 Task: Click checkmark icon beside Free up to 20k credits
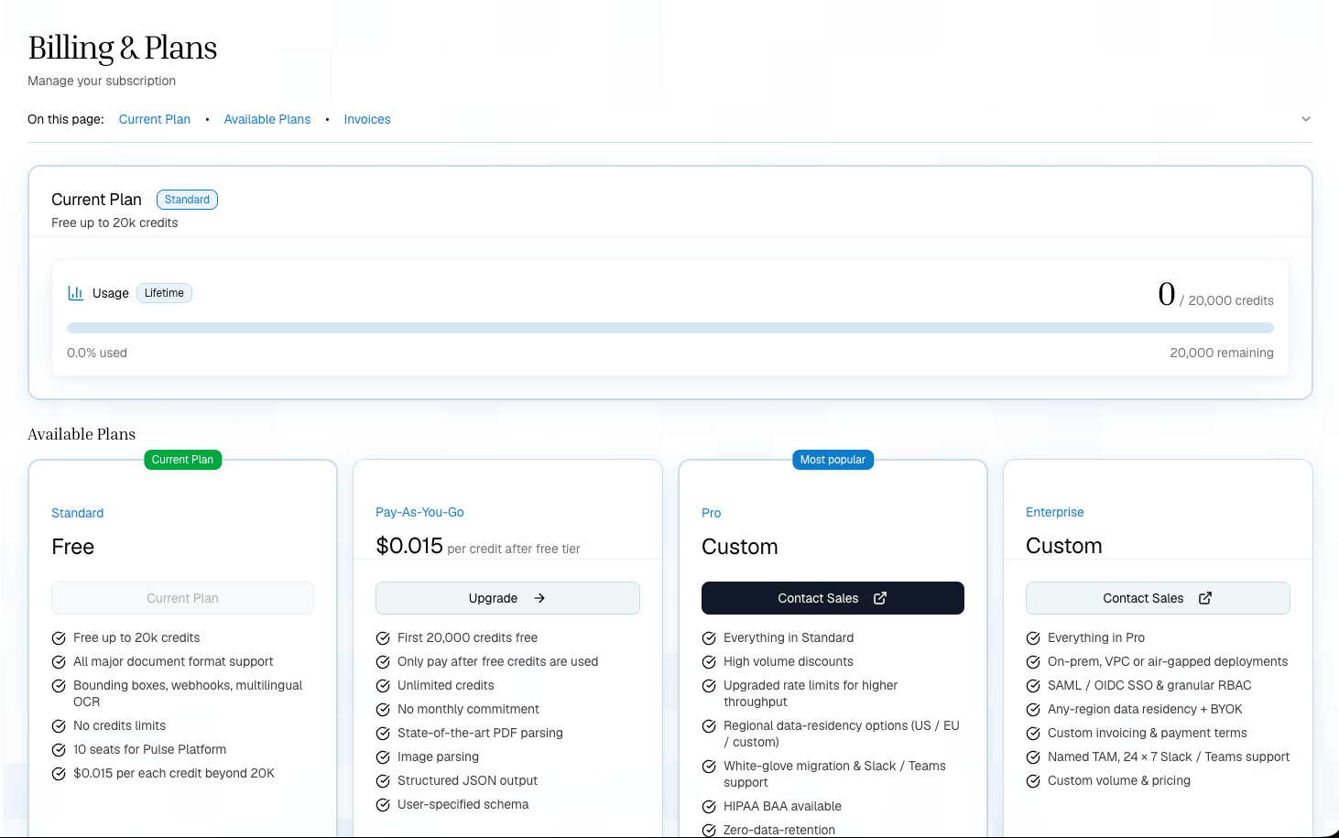tap(59, 638)
